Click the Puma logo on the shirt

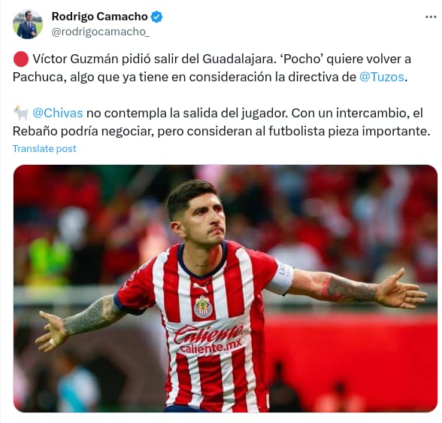[201, 287]
